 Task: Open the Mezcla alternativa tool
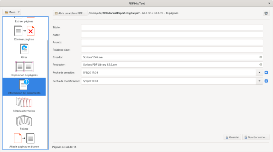[x=24, y=105]
